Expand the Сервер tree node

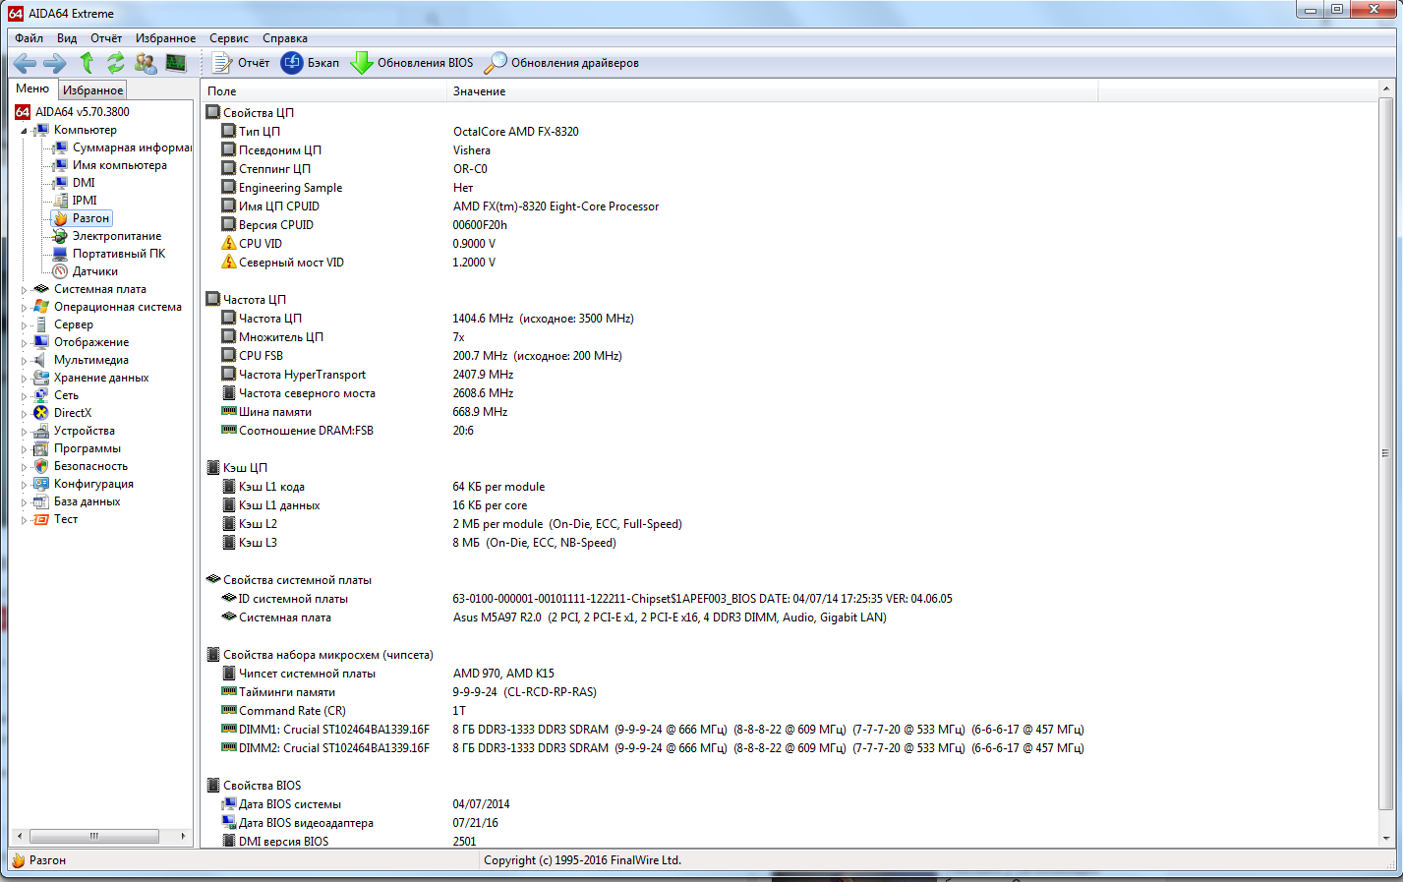25,324
